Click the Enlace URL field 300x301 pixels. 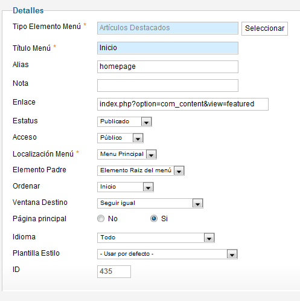pyautogui.click(x=183, y=104)
